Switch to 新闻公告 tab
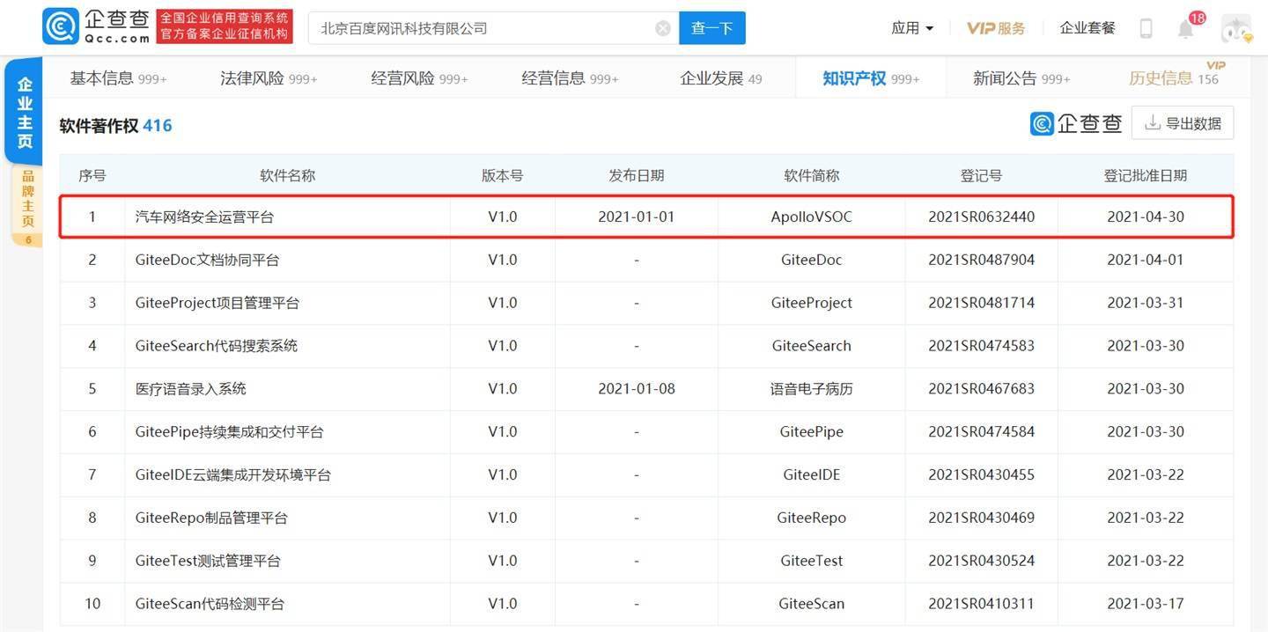The height and width of the screenshot is (632, 1268). [1021, 78]
